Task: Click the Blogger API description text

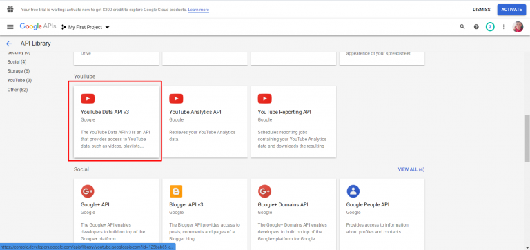Action: tap(204, 232)
